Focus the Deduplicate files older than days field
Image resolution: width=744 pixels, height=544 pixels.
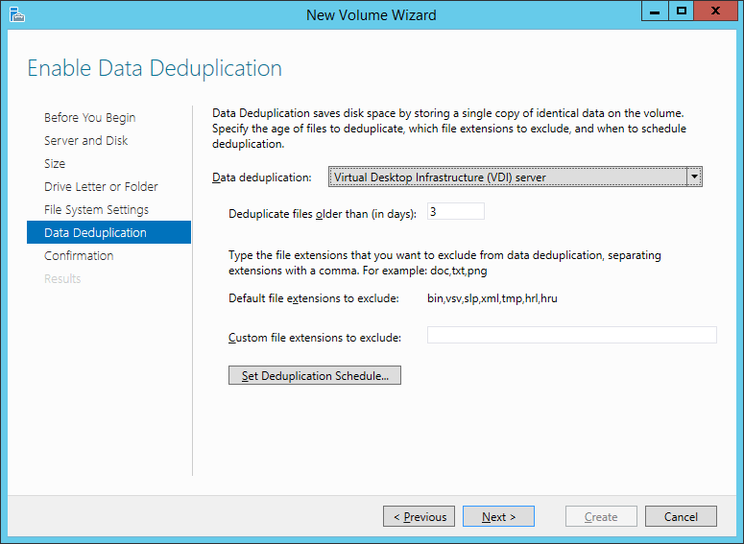pos(455,211)
